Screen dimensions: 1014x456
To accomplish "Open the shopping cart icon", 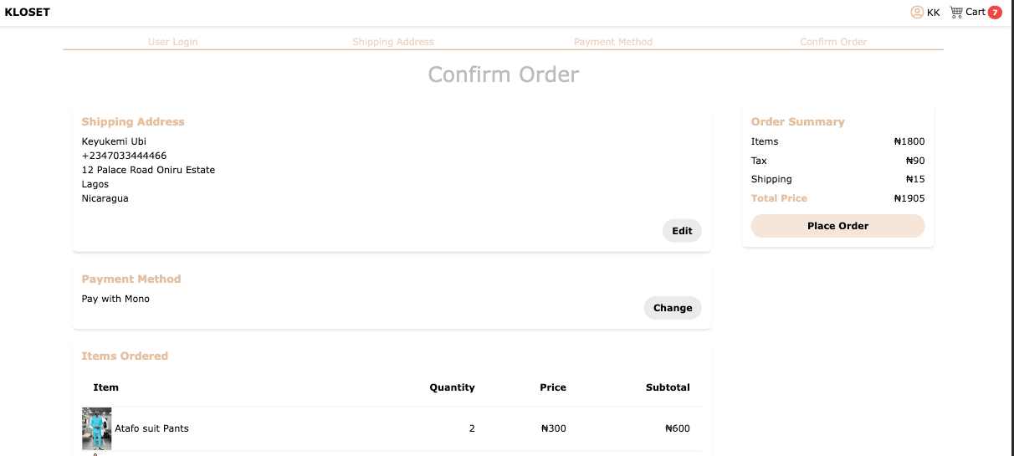I will click(x=956, y=13).
